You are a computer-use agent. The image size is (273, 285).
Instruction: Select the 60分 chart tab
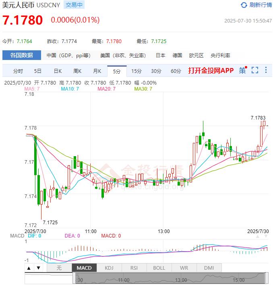click(x=176, y=71)
